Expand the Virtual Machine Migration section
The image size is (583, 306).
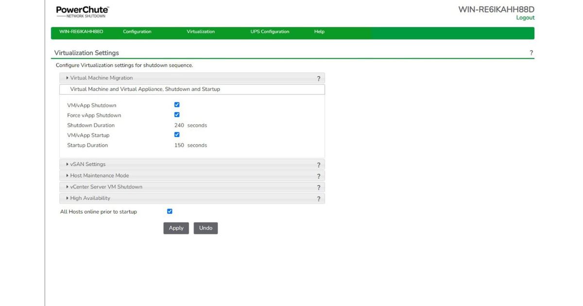pyautogui.click(x=101, y=78)
